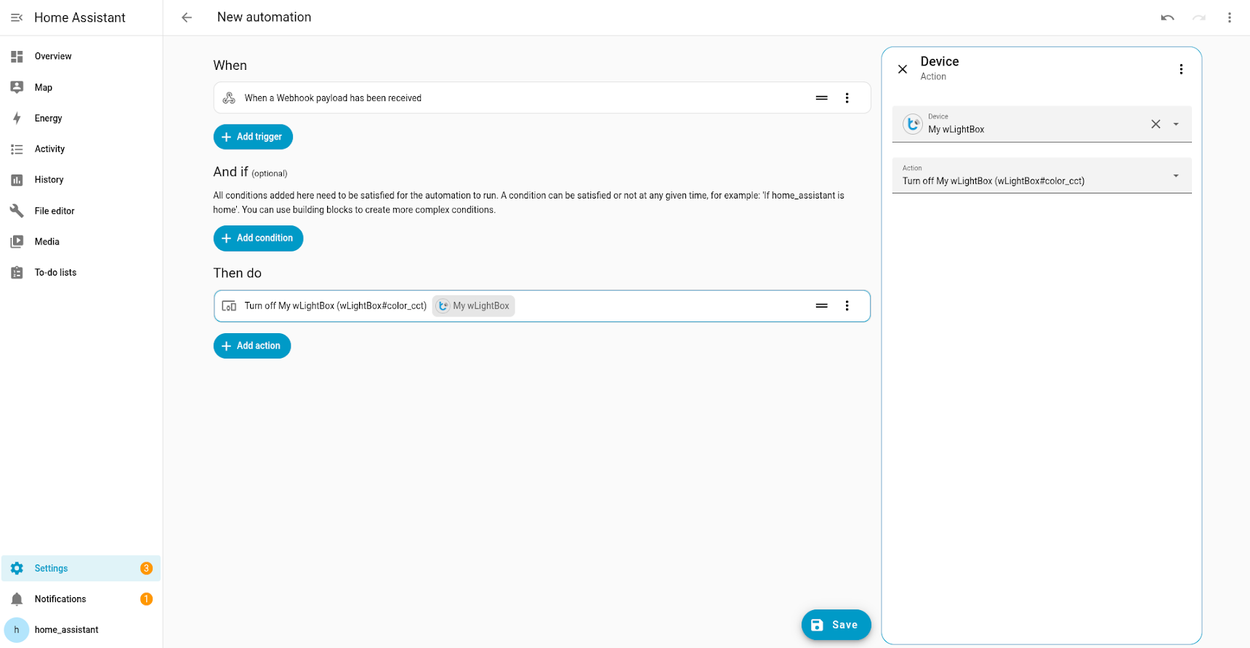
Task: Open the Turn off action options menu
Action: pyautogui.click(x=847, y=306)
